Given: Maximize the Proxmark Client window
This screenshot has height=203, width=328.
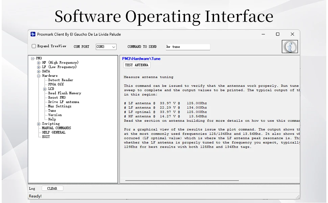Looking at the screenshot, I should tap(278, 34).
